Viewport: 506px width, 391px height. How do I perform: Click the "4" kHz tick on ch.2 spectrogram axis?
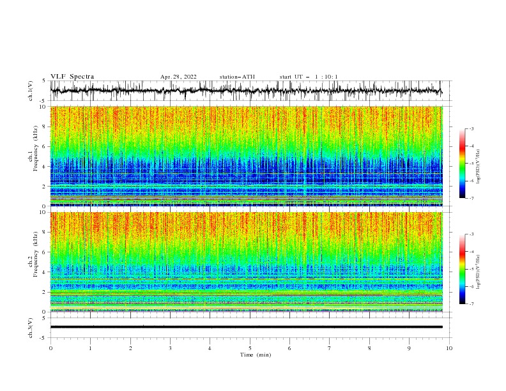pyautogui.click(x=44, y=272)
